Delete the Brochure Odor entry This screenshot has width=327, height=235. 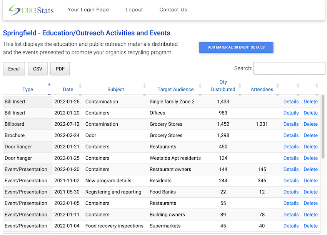pos(310,135)
